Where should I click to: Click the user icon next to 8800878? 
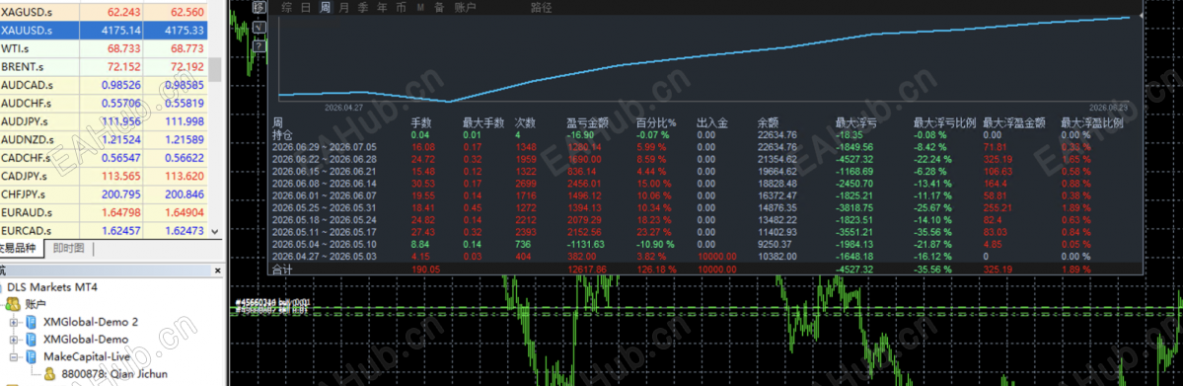coord(48,374)
